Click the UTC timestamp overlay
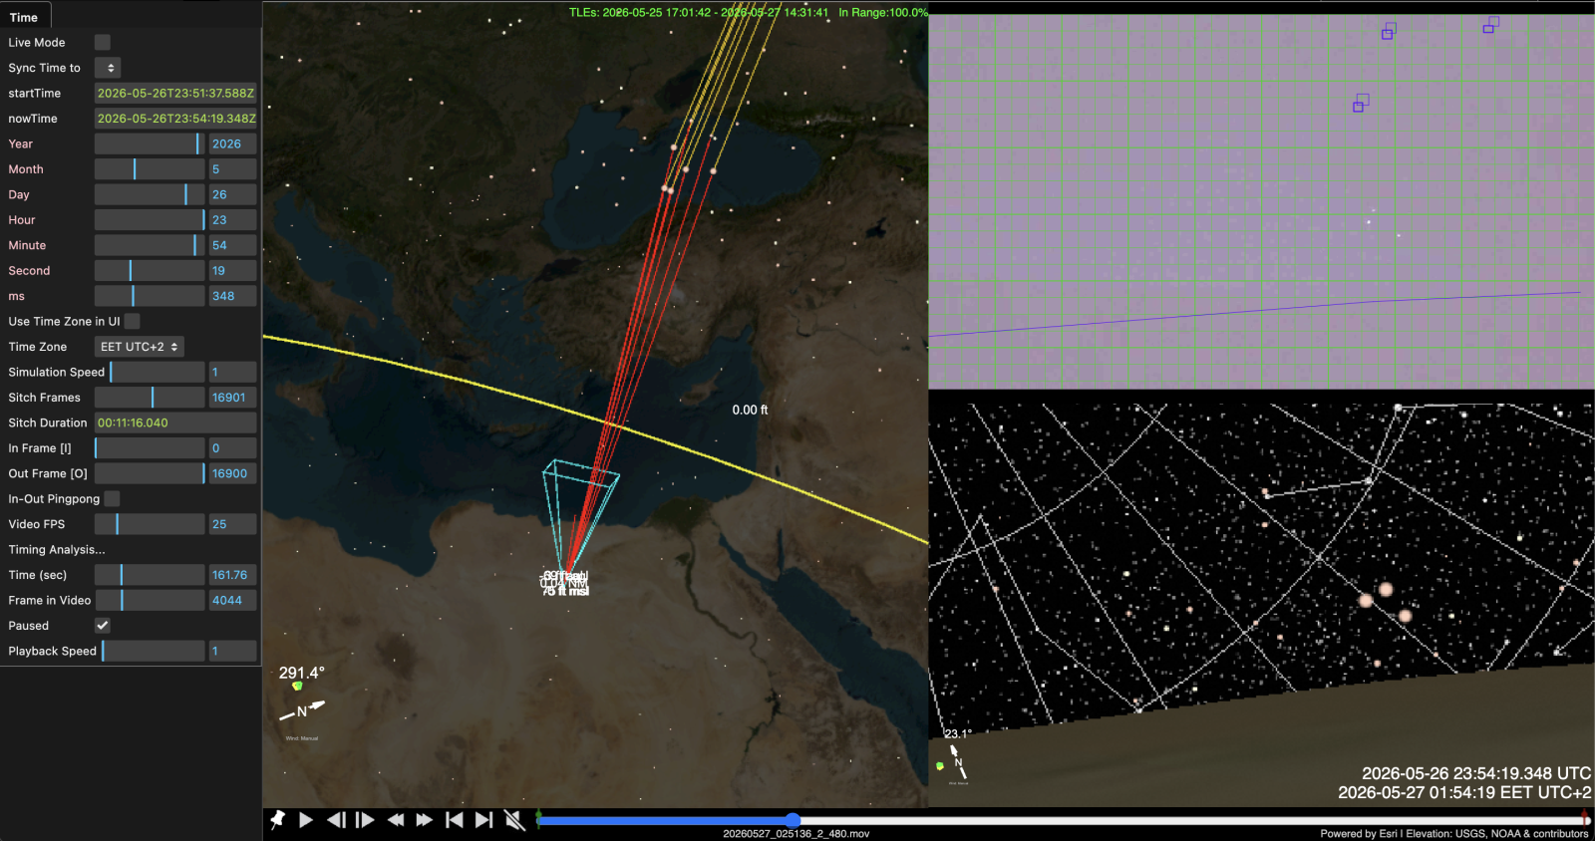The image size is (1595, 841). pyautogui.click(x=1476, y=773)
